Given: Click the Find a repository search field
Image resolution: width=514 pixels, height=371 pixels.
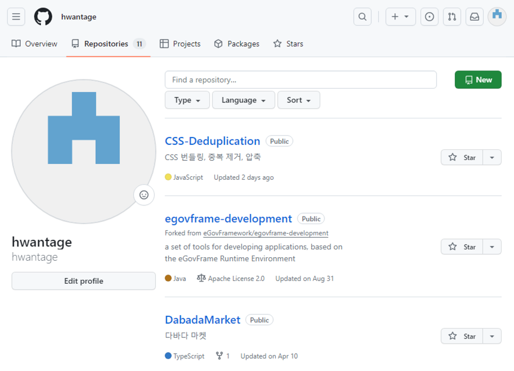Looking at the screenshot, I should (300, 80).
